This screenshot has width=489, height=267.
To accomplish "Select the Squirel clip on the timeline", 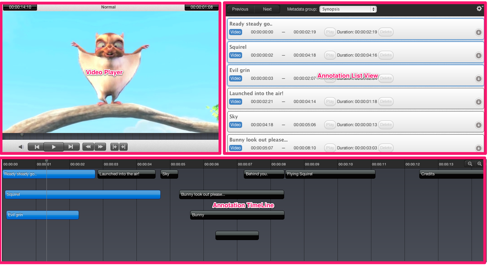I will click(x=83, y=195).
